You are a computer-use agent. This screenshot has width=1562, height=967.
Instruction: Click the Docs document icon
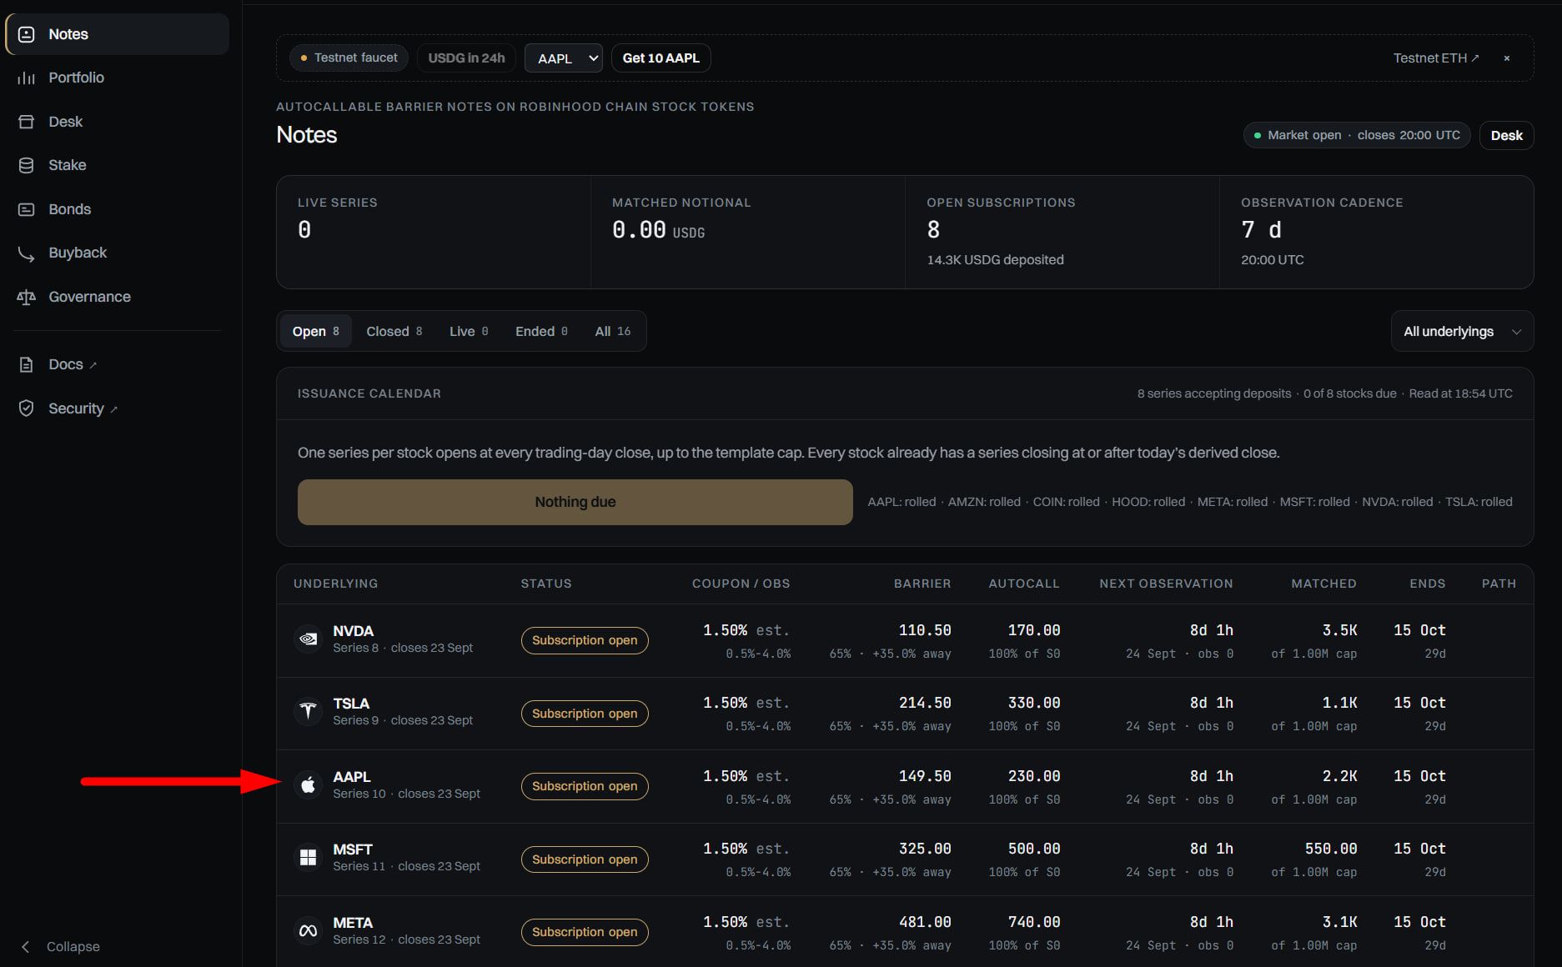coord(27,364)
